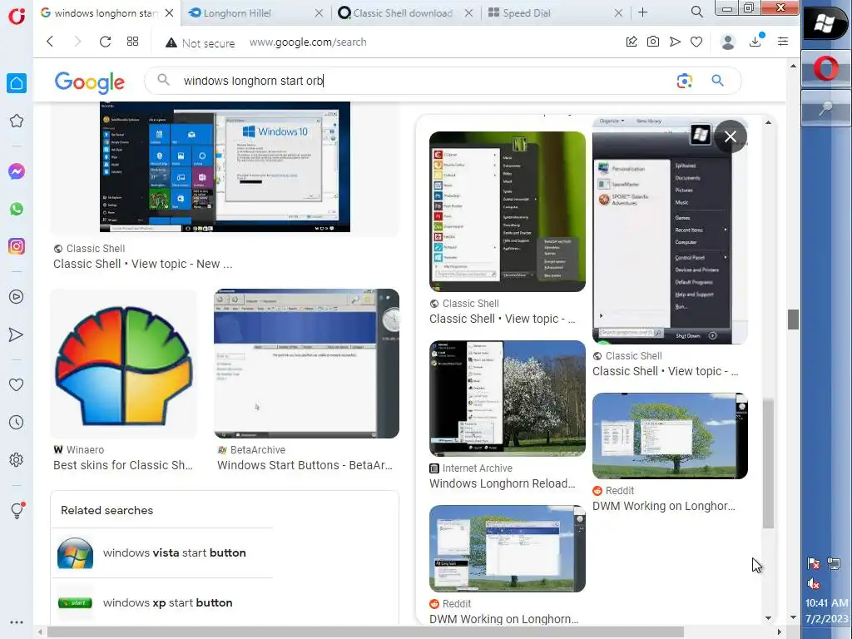Open the BetaArchive start buttons thumbnail
852x639 pixels.
point(306,364)
